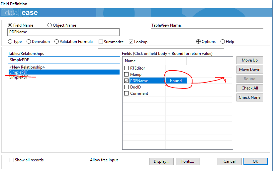Select the DocID field name
This screenshot has width=273, height=171.
(136, 87)
